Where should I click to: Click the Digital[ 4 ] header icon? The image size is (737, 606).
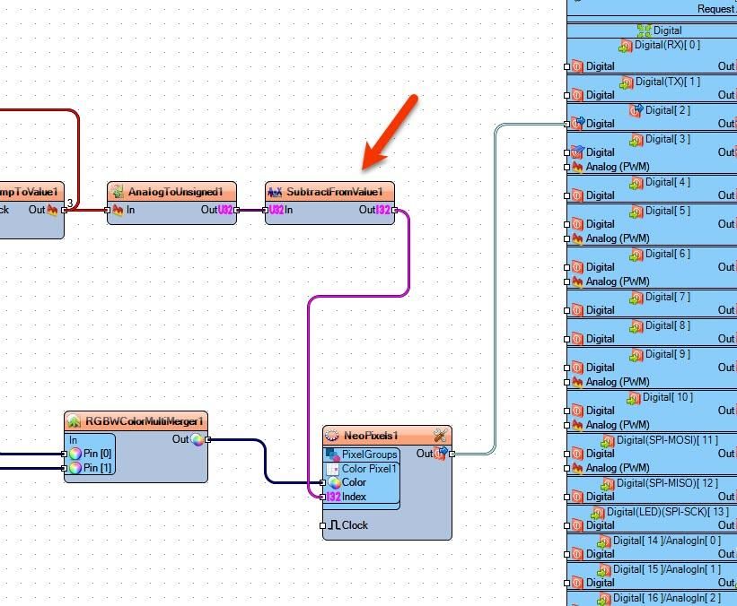coord(636,183)
